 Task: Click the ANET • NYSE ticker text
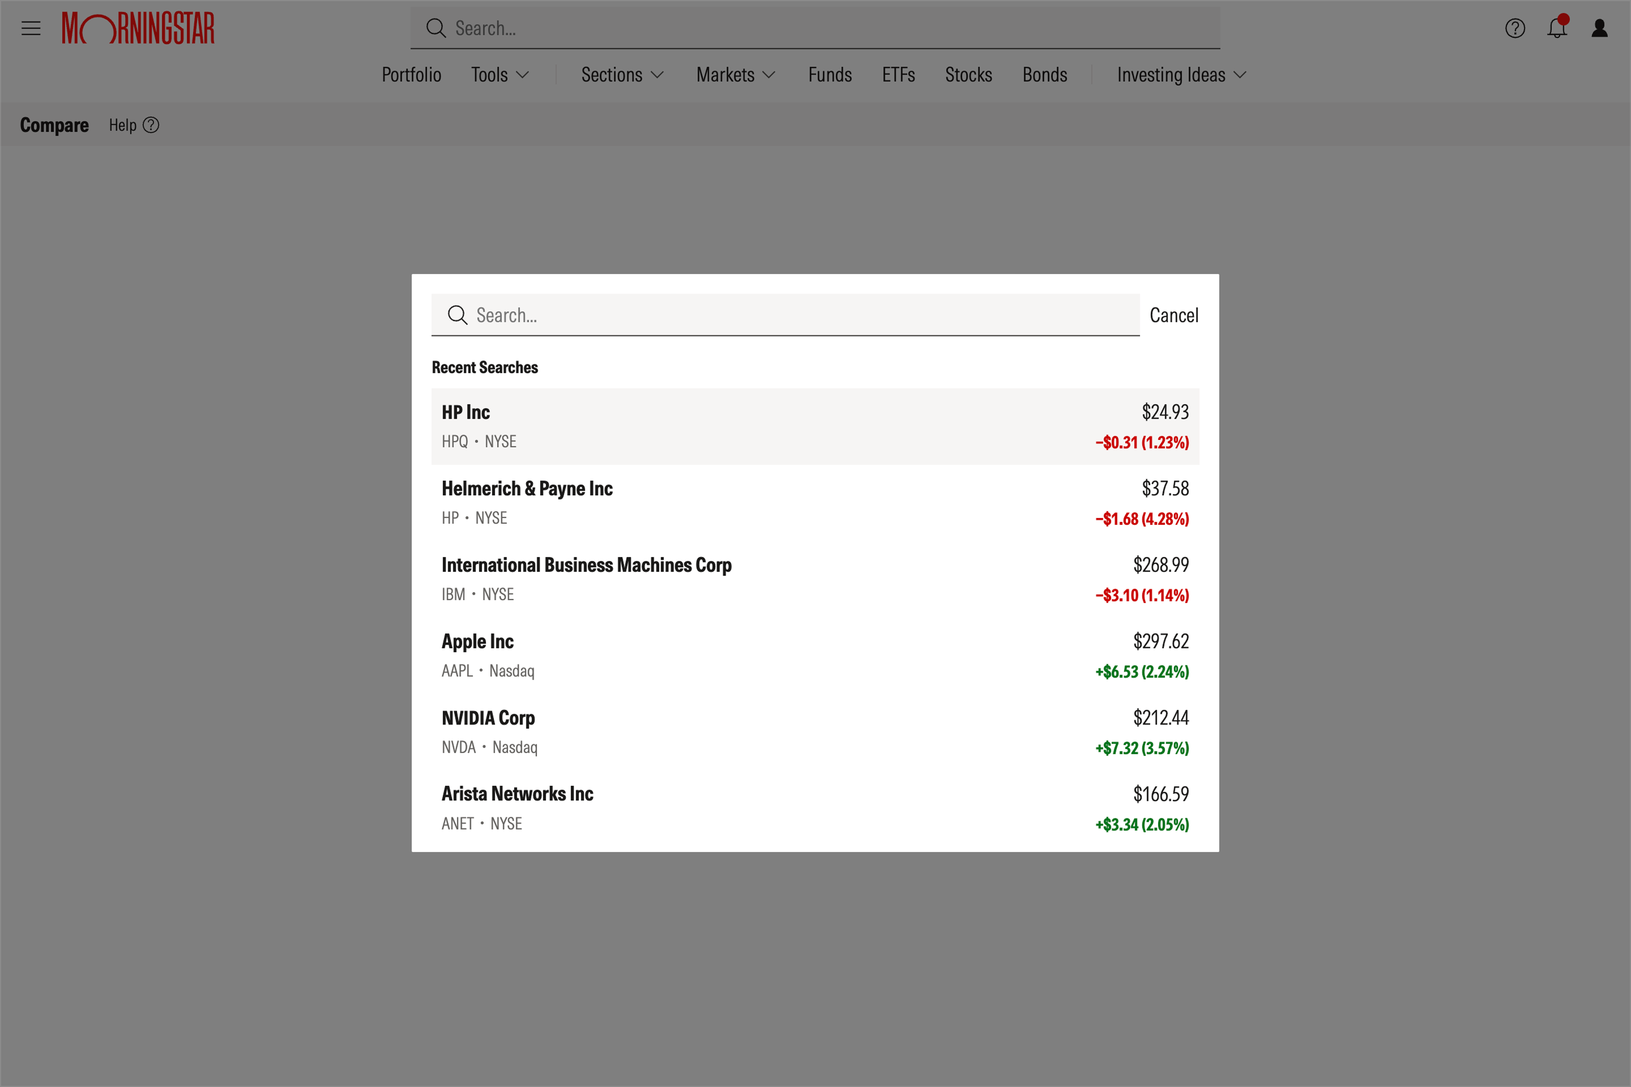coord(482,824)
